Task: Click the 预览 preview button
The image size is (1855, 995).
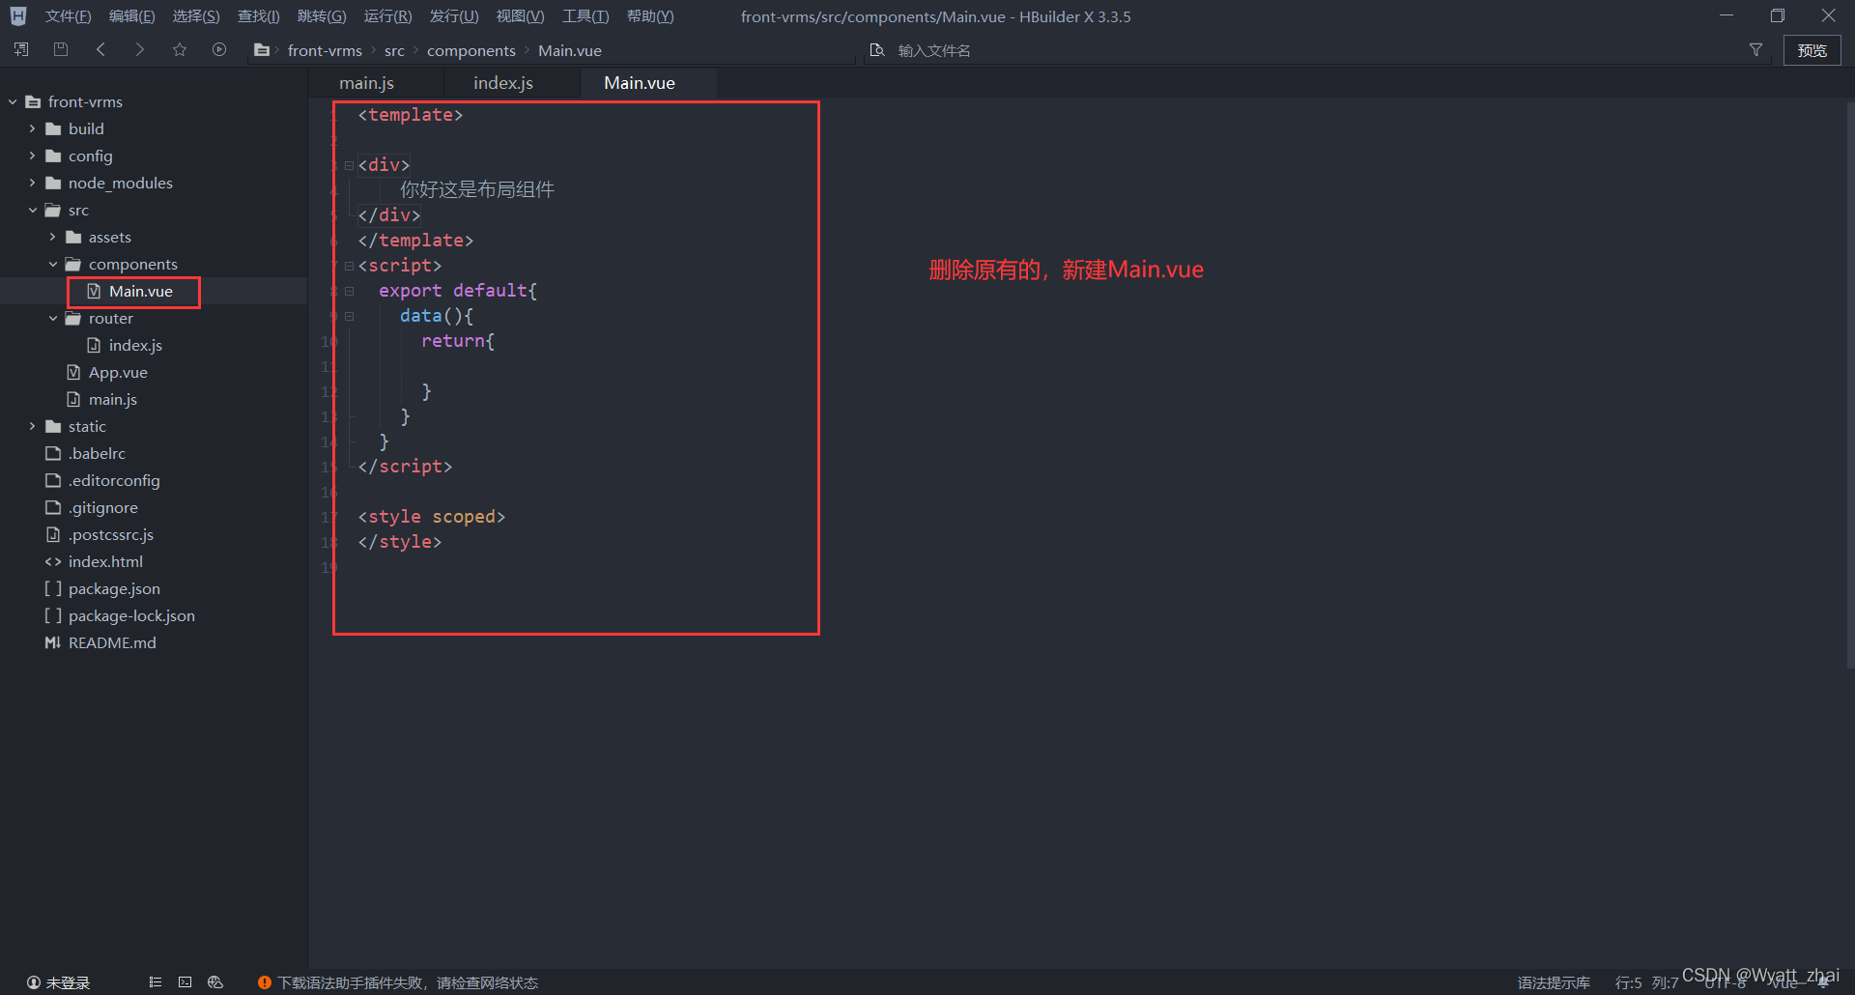Action: [x=1812, y=50]
